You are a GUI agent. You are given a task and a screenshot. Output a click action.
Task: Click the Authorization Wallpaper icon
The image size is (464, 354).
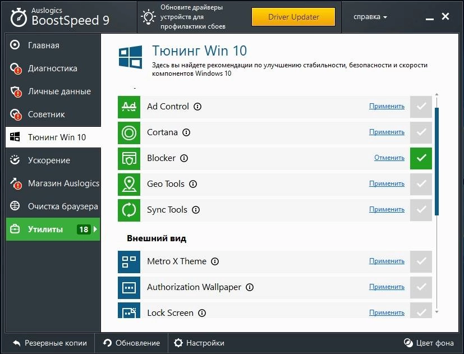(x=128, y=287)
